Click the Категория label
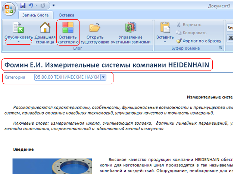Screen dimensions: 234x175 [x=15, y=77]
